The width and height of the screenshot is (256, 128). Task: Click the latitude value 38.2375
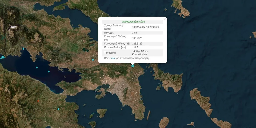tap(138, 38)
